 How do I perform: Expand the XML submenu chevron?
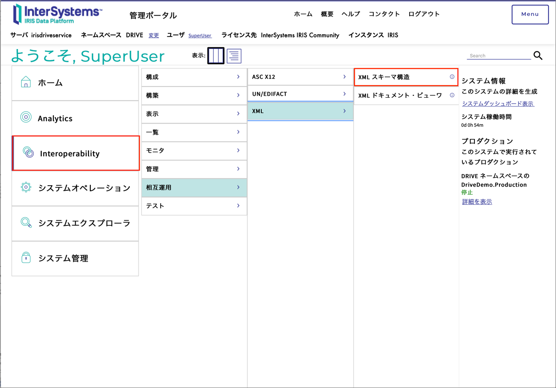pyautogui.click(x=344, y=111)
